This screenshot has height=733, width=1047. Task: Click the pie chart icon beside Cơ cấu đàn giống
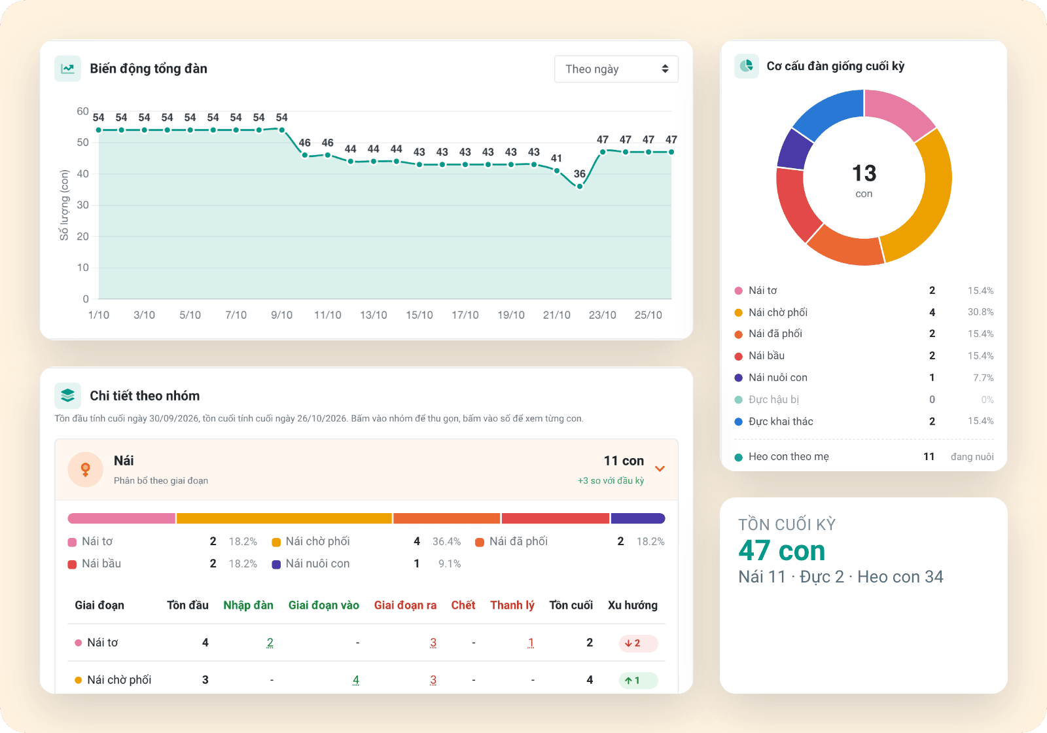pos(747,66)
